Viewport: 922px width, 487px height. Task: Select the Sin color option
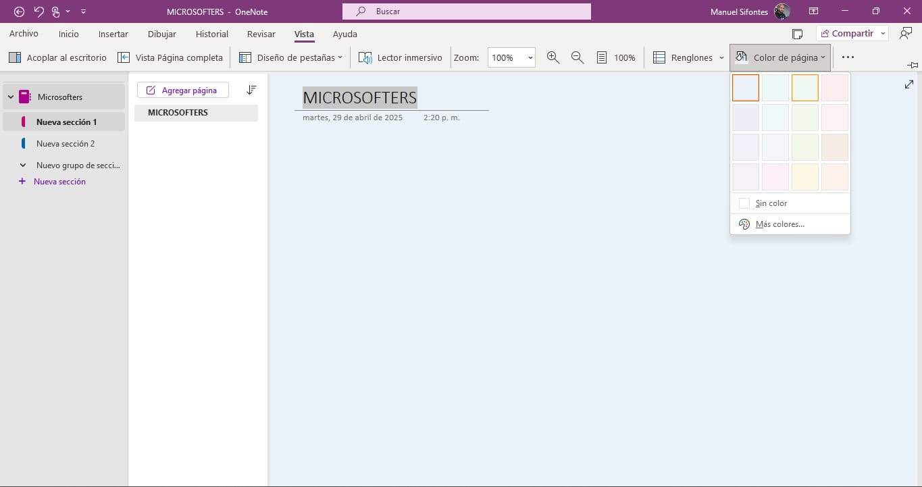tap(771, 203)
